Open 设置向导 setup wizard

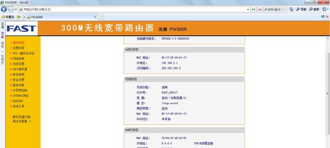tap(18, 48)
